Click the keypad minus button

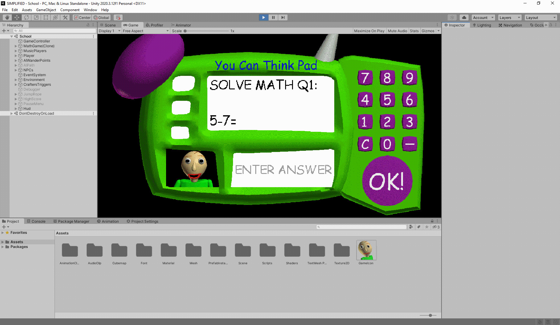[410, 144]
